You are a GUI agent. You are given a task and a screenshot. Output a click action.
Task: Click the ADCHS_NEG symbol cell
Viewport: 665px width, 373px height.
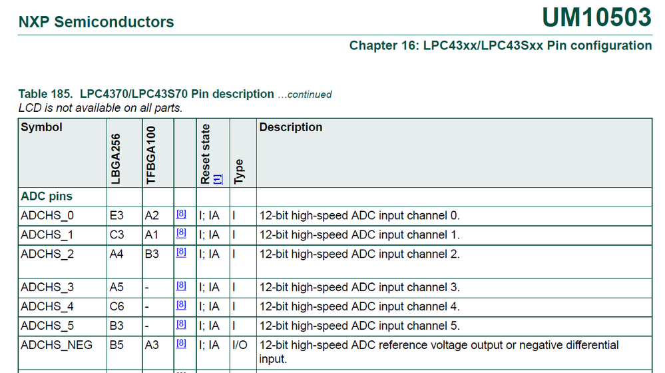52,345
